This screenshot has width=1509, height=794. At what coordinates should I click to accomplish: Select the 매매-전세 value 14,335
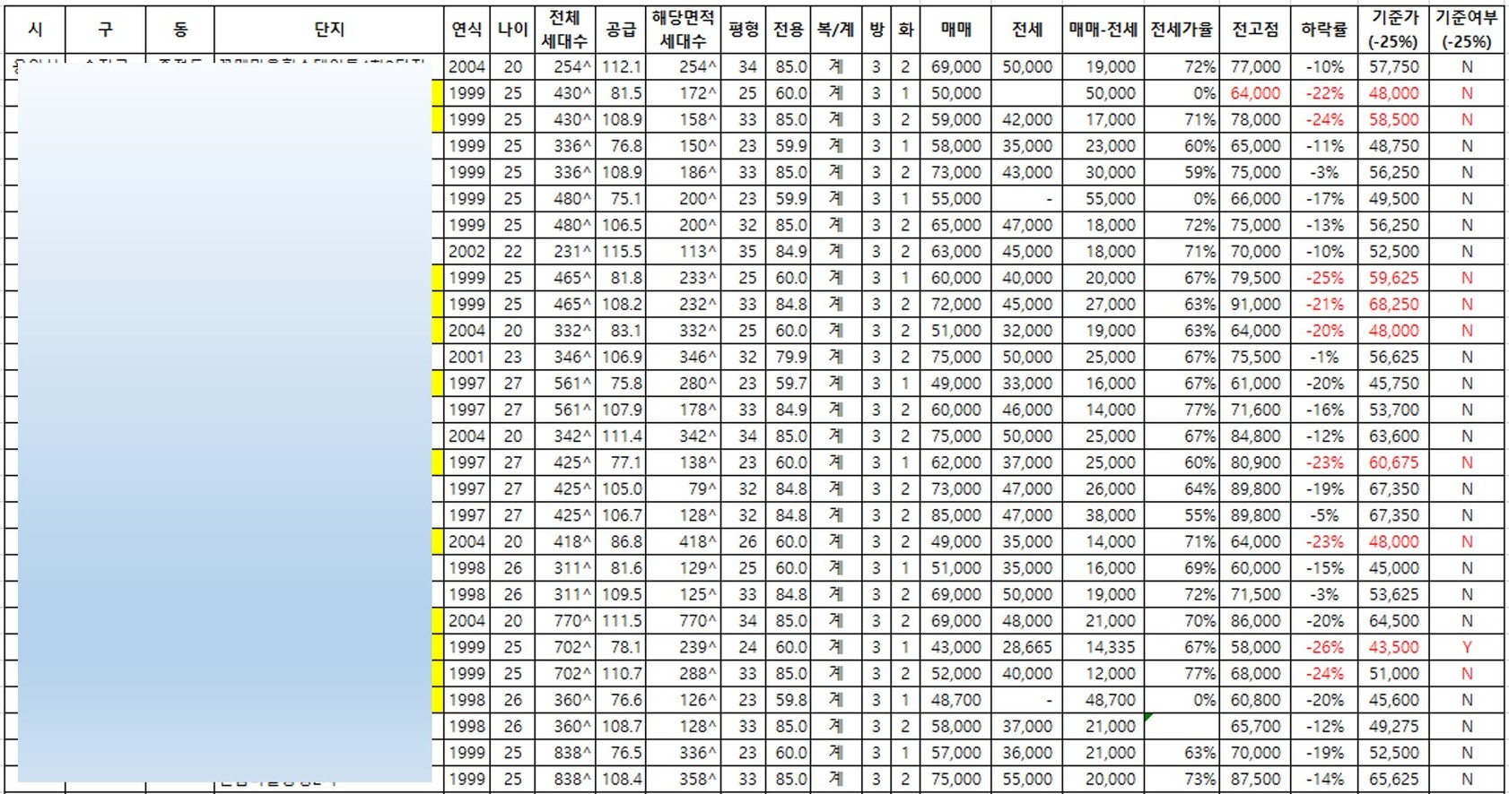1111,647
